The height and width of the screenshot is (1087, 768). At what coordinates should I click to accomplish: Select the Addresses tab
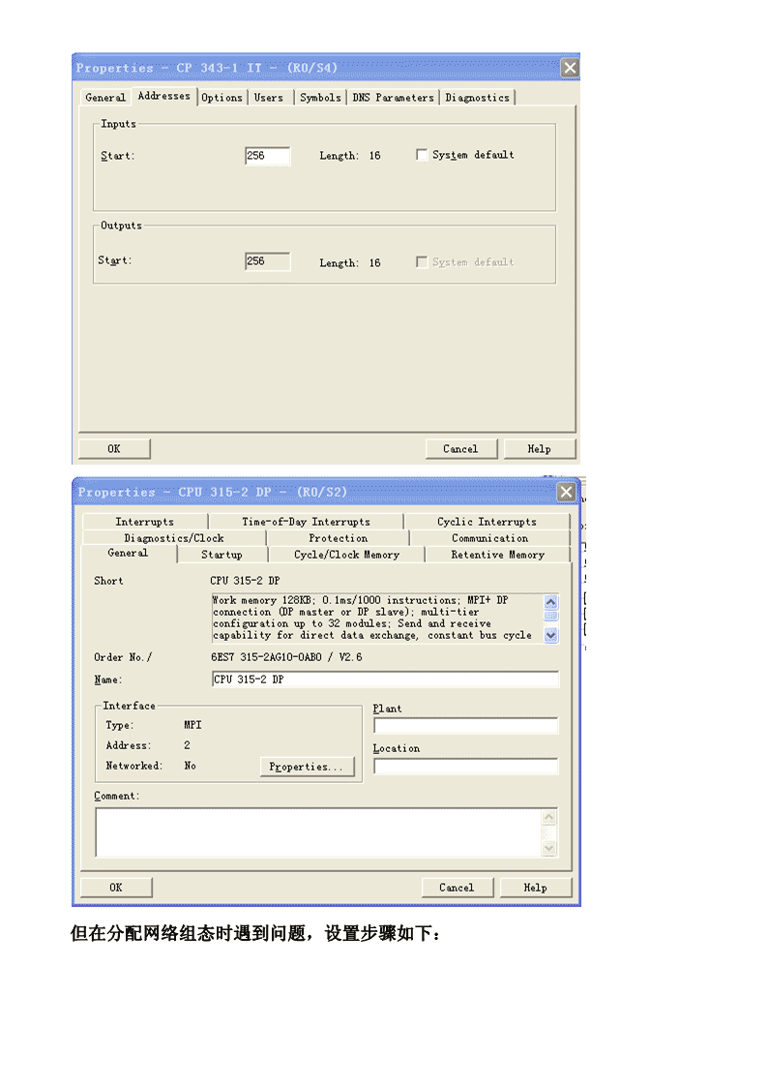pyautogui.click(x=164, y=96)
